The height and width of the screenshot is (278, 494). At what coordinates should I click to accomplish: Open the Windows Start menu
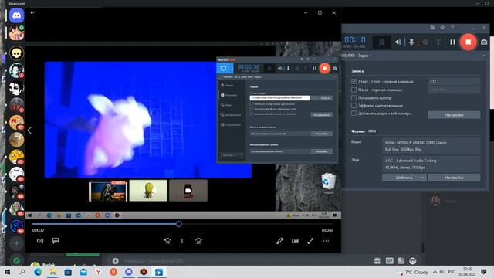click(7, 272)
